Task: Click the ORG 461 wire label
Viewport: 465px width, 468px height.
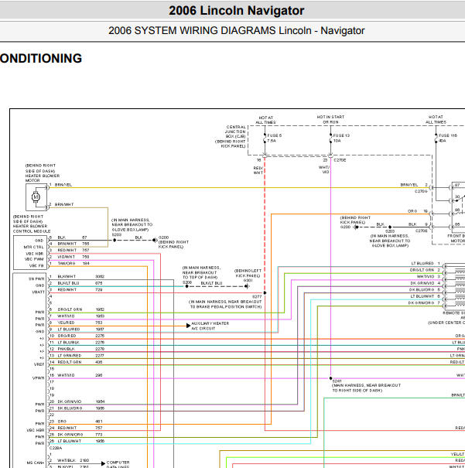Action: point(80,422)
